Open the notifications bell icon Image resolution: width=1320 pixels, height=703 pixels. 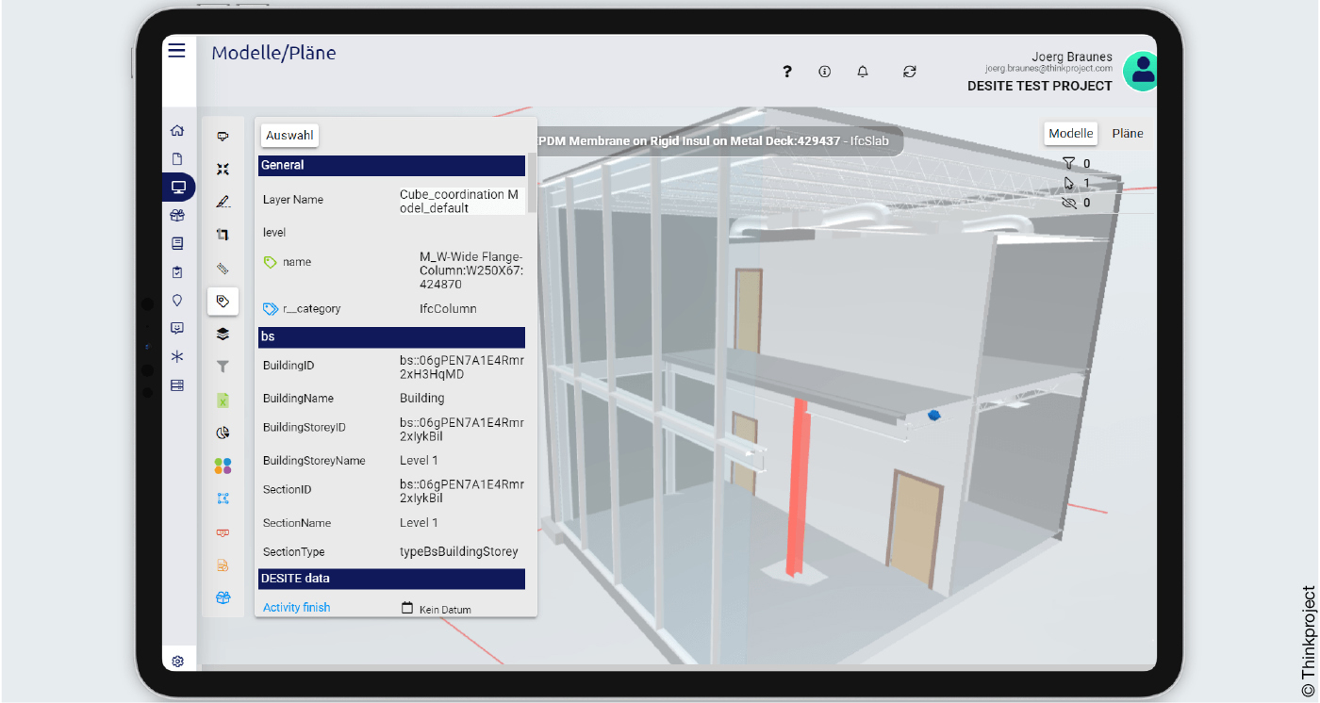click(862, 72)
